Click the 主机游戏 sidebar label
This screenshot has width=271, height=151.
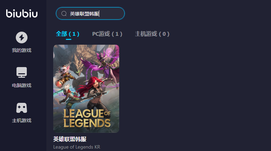coord(22,120)
